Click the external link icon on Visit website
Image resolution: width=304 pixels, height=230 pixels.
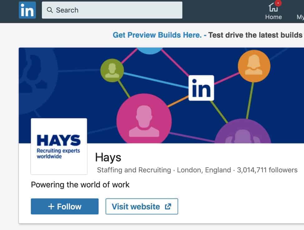pos(168,207)
